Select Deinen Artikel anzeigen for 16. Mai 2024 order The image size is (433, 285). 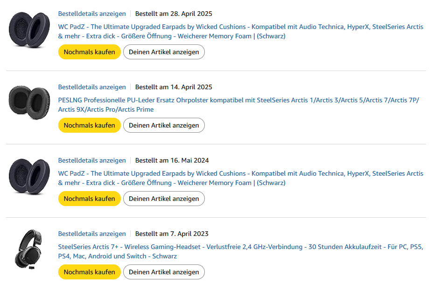164,199
